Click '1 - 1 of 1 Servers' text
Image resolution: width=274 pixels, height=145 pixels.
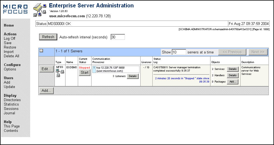click(x=69, y=51)
